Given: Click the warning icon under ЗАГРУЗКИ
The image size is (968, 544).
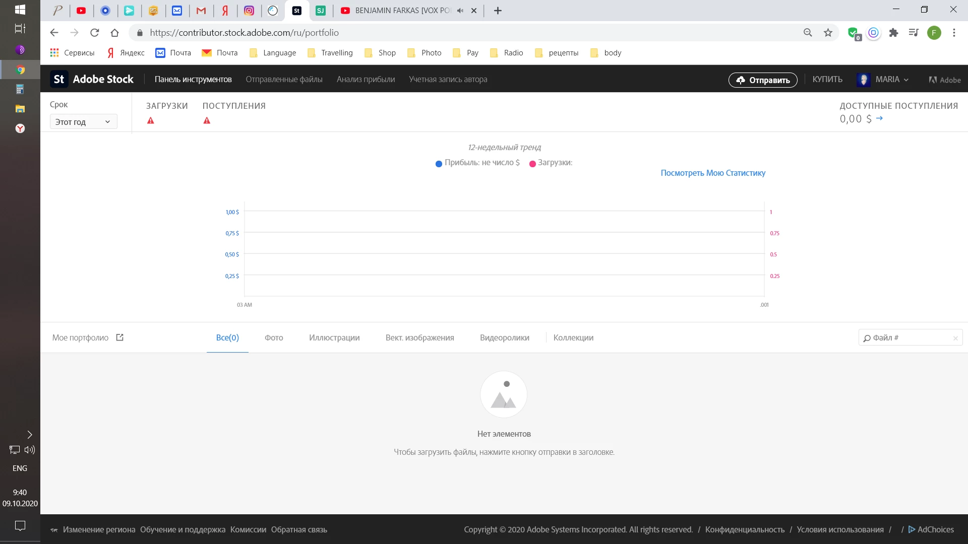Looking at the screenshot, I should pos(150,121).
